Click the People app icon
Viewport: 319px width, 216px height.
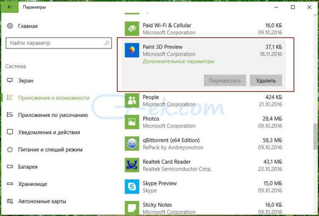(132, 100)
